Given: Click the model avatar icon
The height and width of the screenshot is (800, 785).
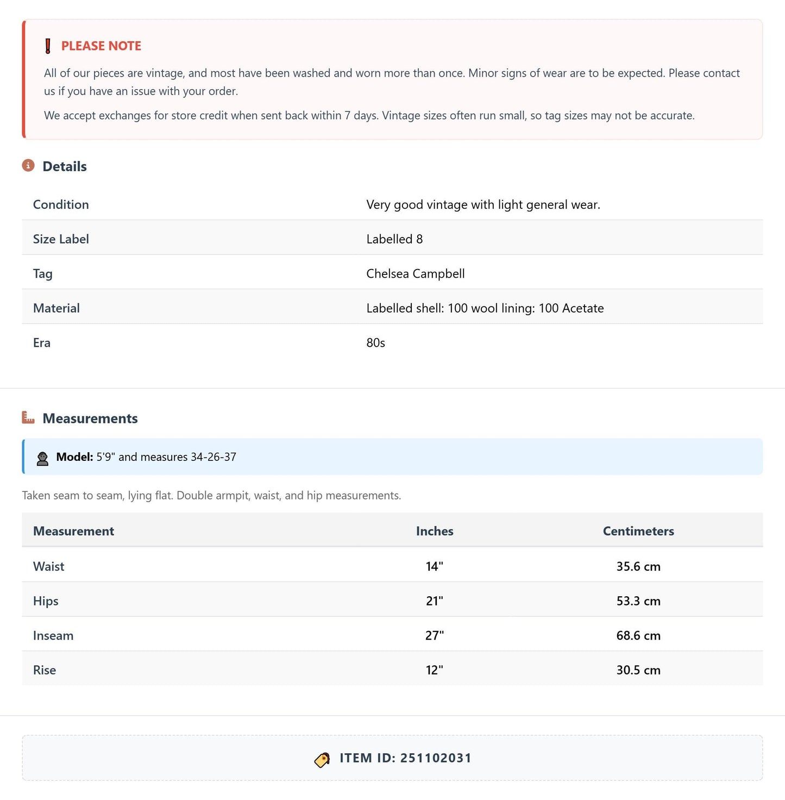Looking at the screenshot, I should pyautogui.click(x=42, y=458).
